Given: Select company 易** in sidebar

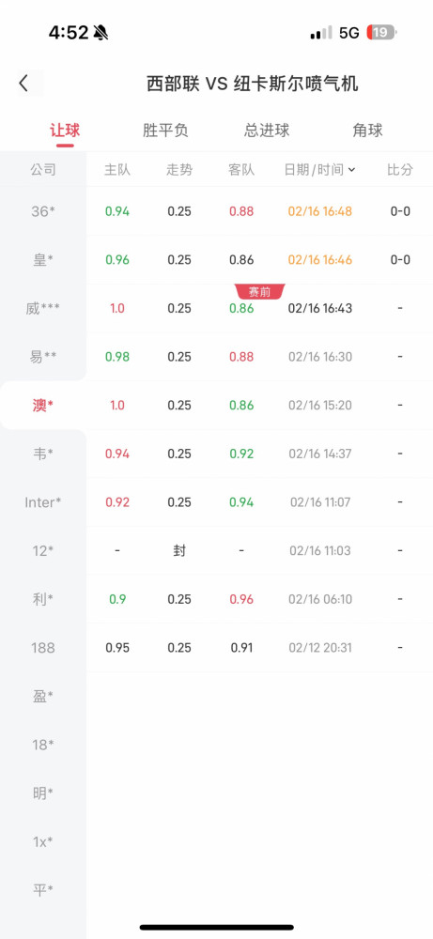Looking at the screenshot, I should (43, 357).
